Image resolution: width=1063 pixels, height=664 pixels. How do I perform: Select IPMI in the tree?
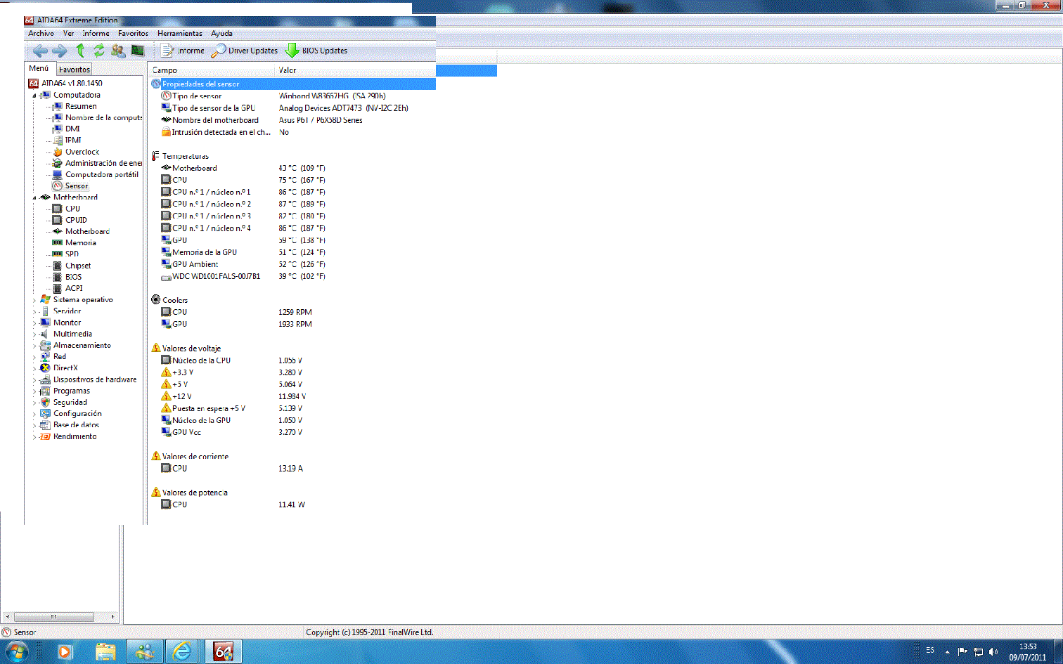(x=73, y=140)
